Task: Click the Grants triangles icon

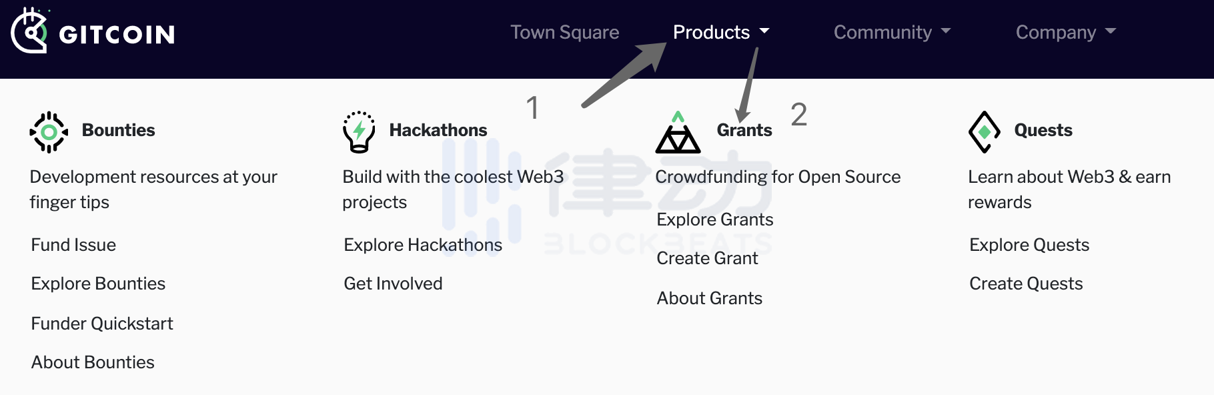Action: click(678, 132)
